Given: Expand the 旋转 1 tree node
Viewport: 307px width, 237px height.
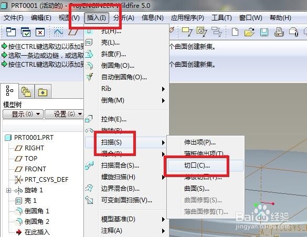Looking at the screenshot, I should pos(8,190).
